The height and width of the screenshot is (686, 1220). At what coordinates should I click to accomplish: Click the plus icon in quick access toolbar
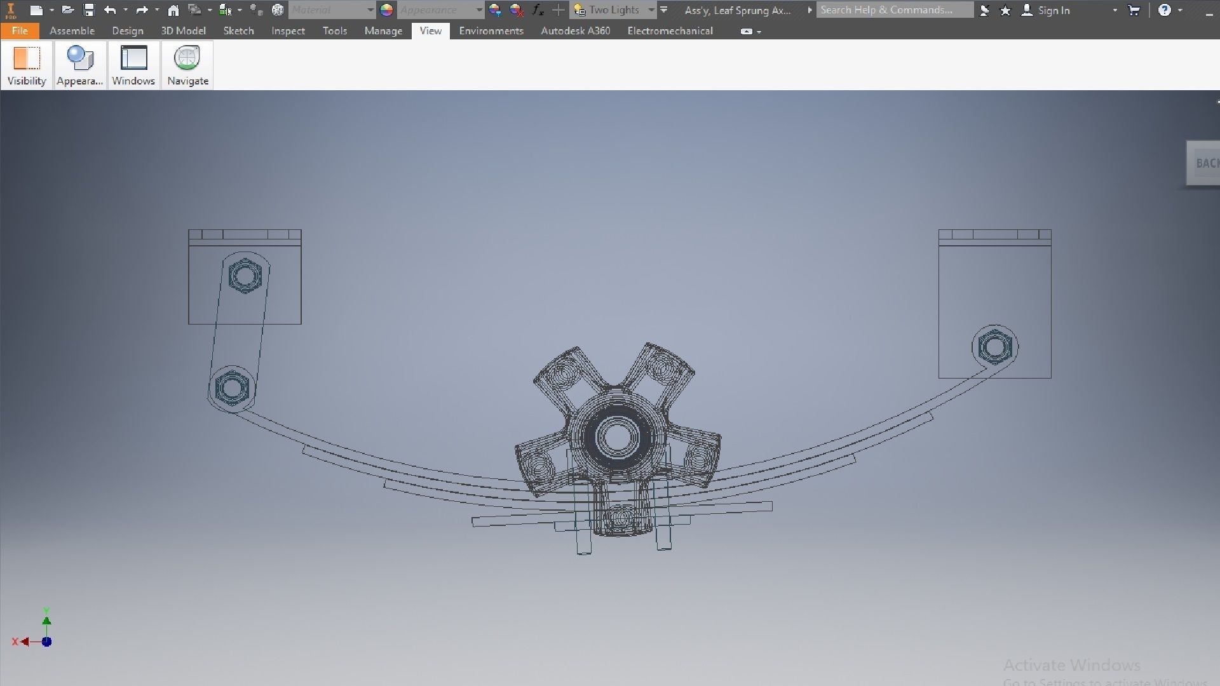[x=558, y=10]
